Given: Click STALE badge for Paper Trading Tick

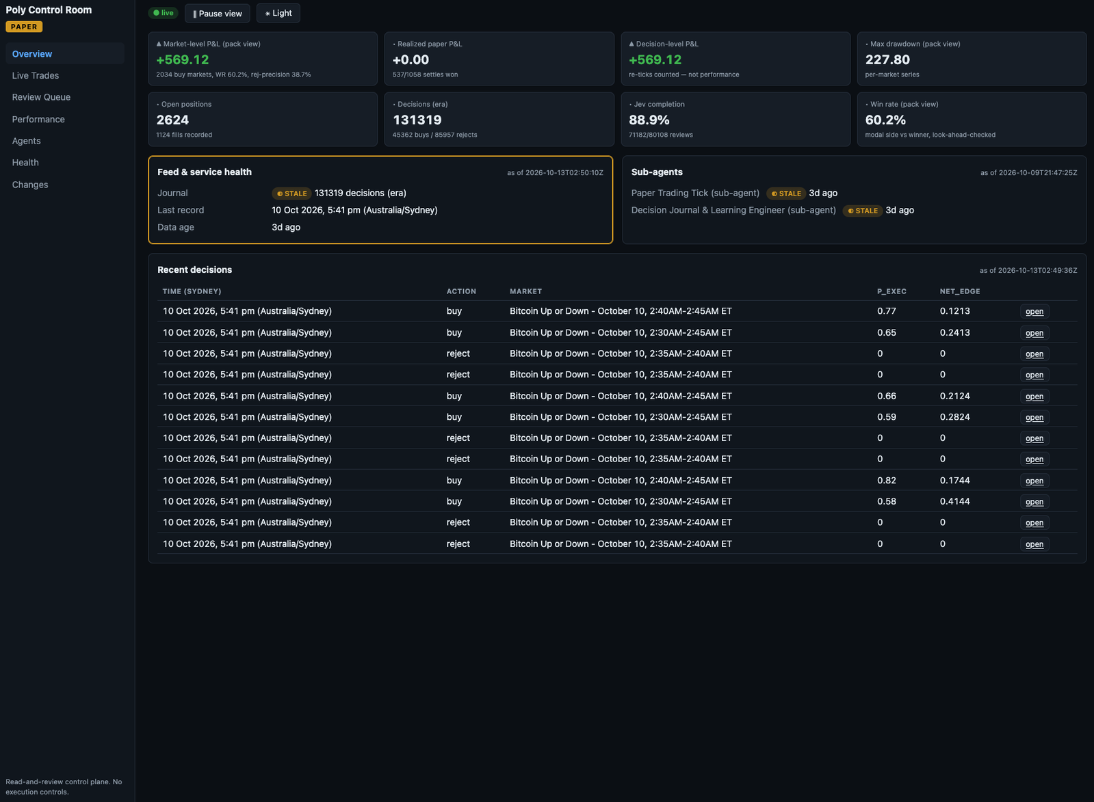Looking at the screenshot, I should point(786,193).
